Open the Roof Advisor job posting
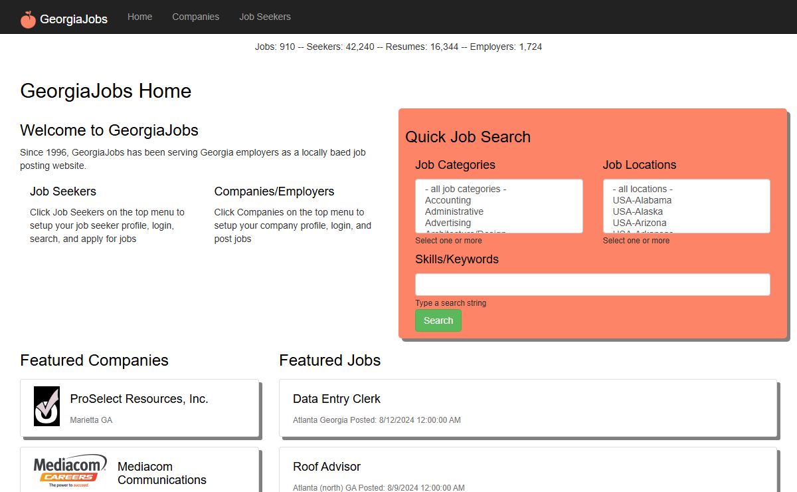Image resolution: width=797 pixels, height=492 pixels. click(327, 467)
